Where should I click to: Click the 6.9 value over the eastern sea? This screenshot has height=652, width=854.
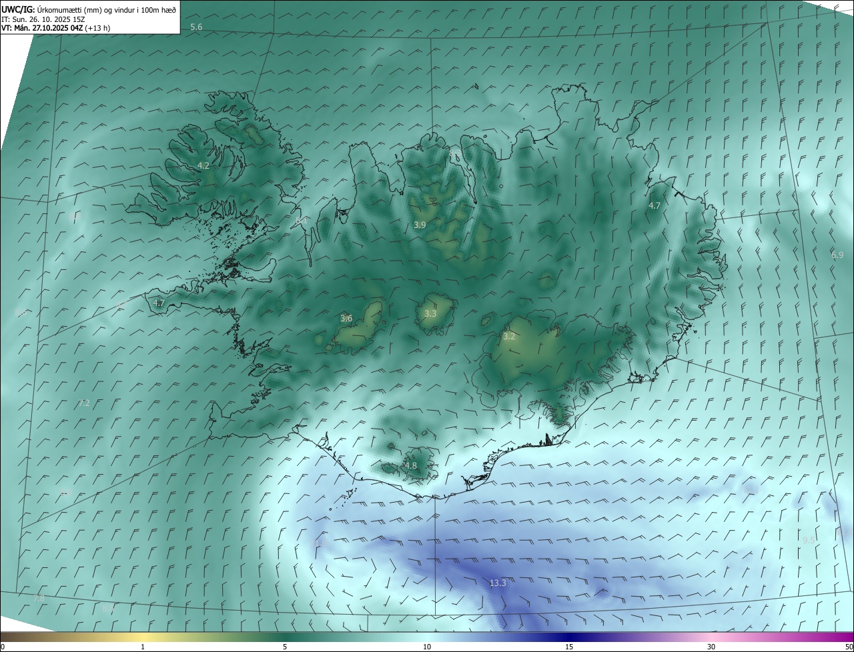pos(837,255)
